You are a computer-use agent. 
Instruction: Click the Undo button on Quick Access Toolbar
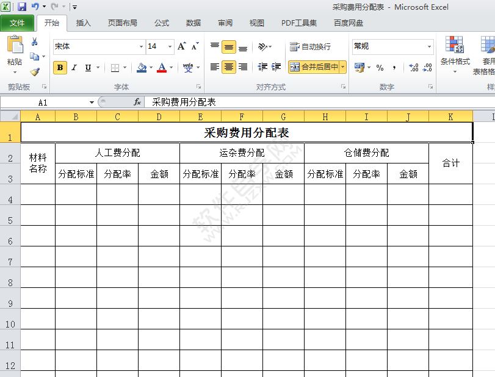(35, 6)
